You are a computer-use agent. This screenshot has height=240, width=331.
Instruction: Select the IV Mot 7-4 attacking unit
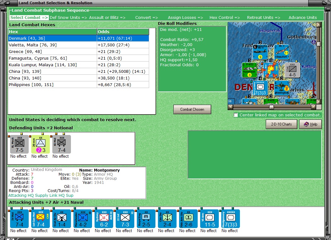(x=20, y=219)
